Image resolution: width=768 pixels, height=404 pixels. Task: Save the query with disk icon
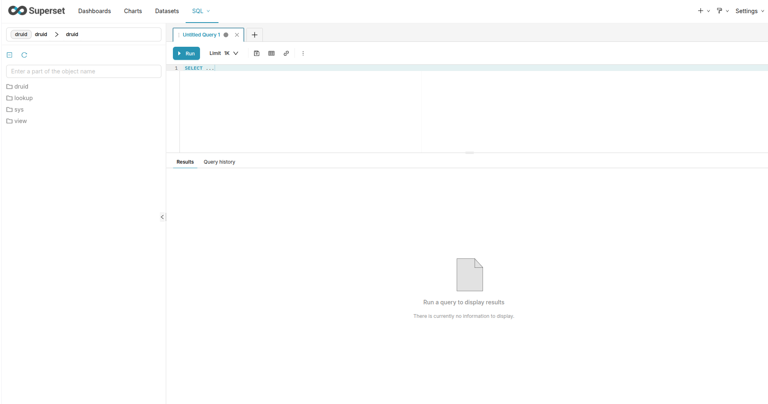tap(257, 53)
